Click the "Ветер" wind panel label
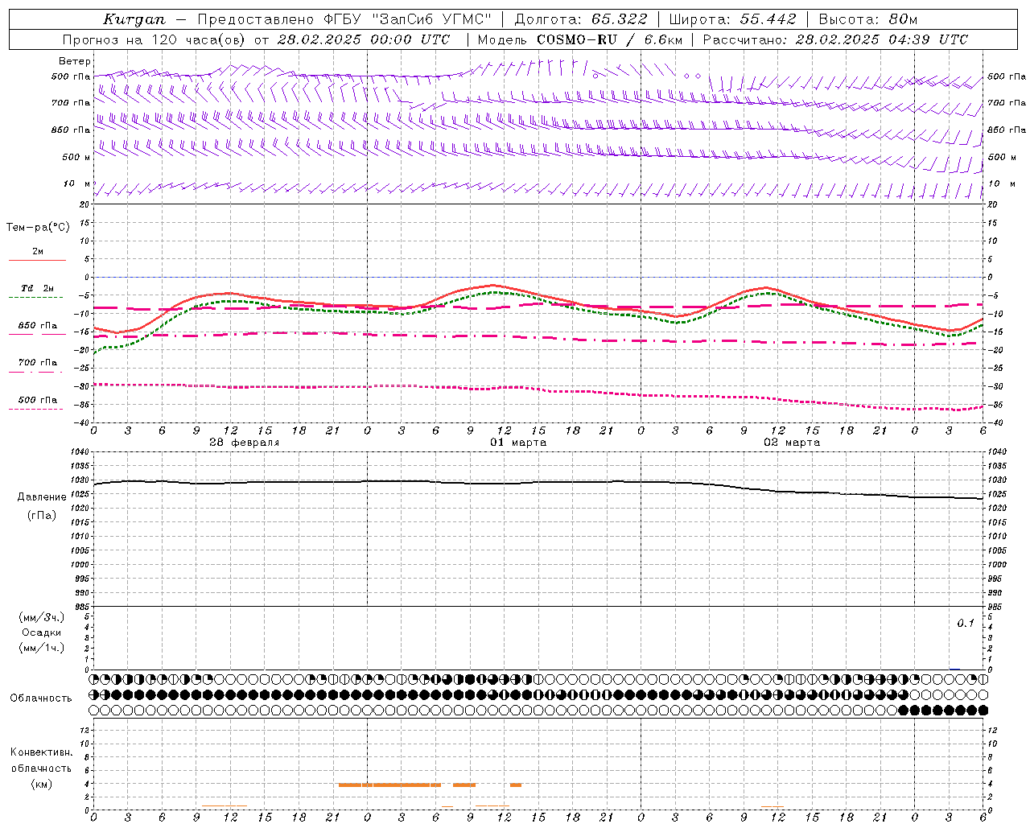This screenshot has height=824, width=1030. (74, 61)
